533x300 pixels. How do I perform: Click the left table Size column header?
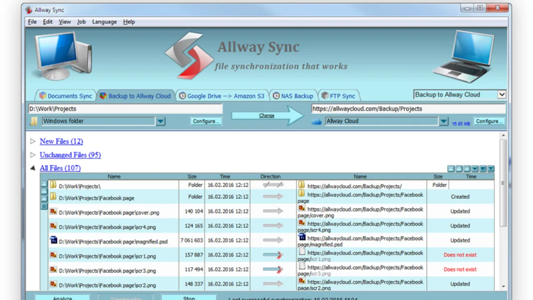192,177
